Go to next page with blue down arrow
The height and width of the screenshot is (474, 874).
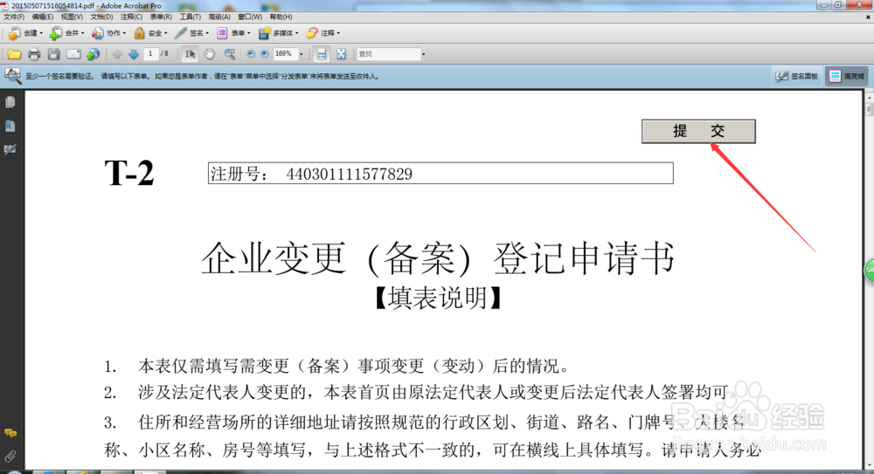click(134, 54)
